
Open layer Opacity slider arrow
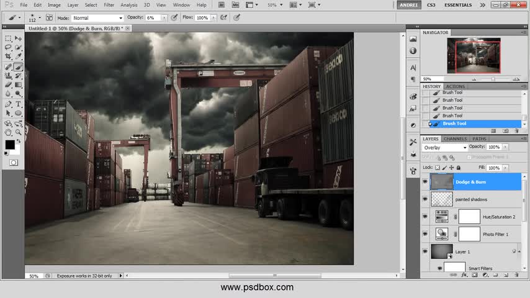pos(505,147)
